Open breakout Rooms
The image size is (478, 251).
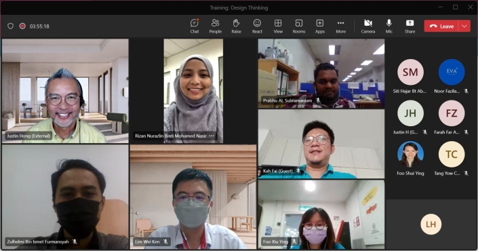299,26
